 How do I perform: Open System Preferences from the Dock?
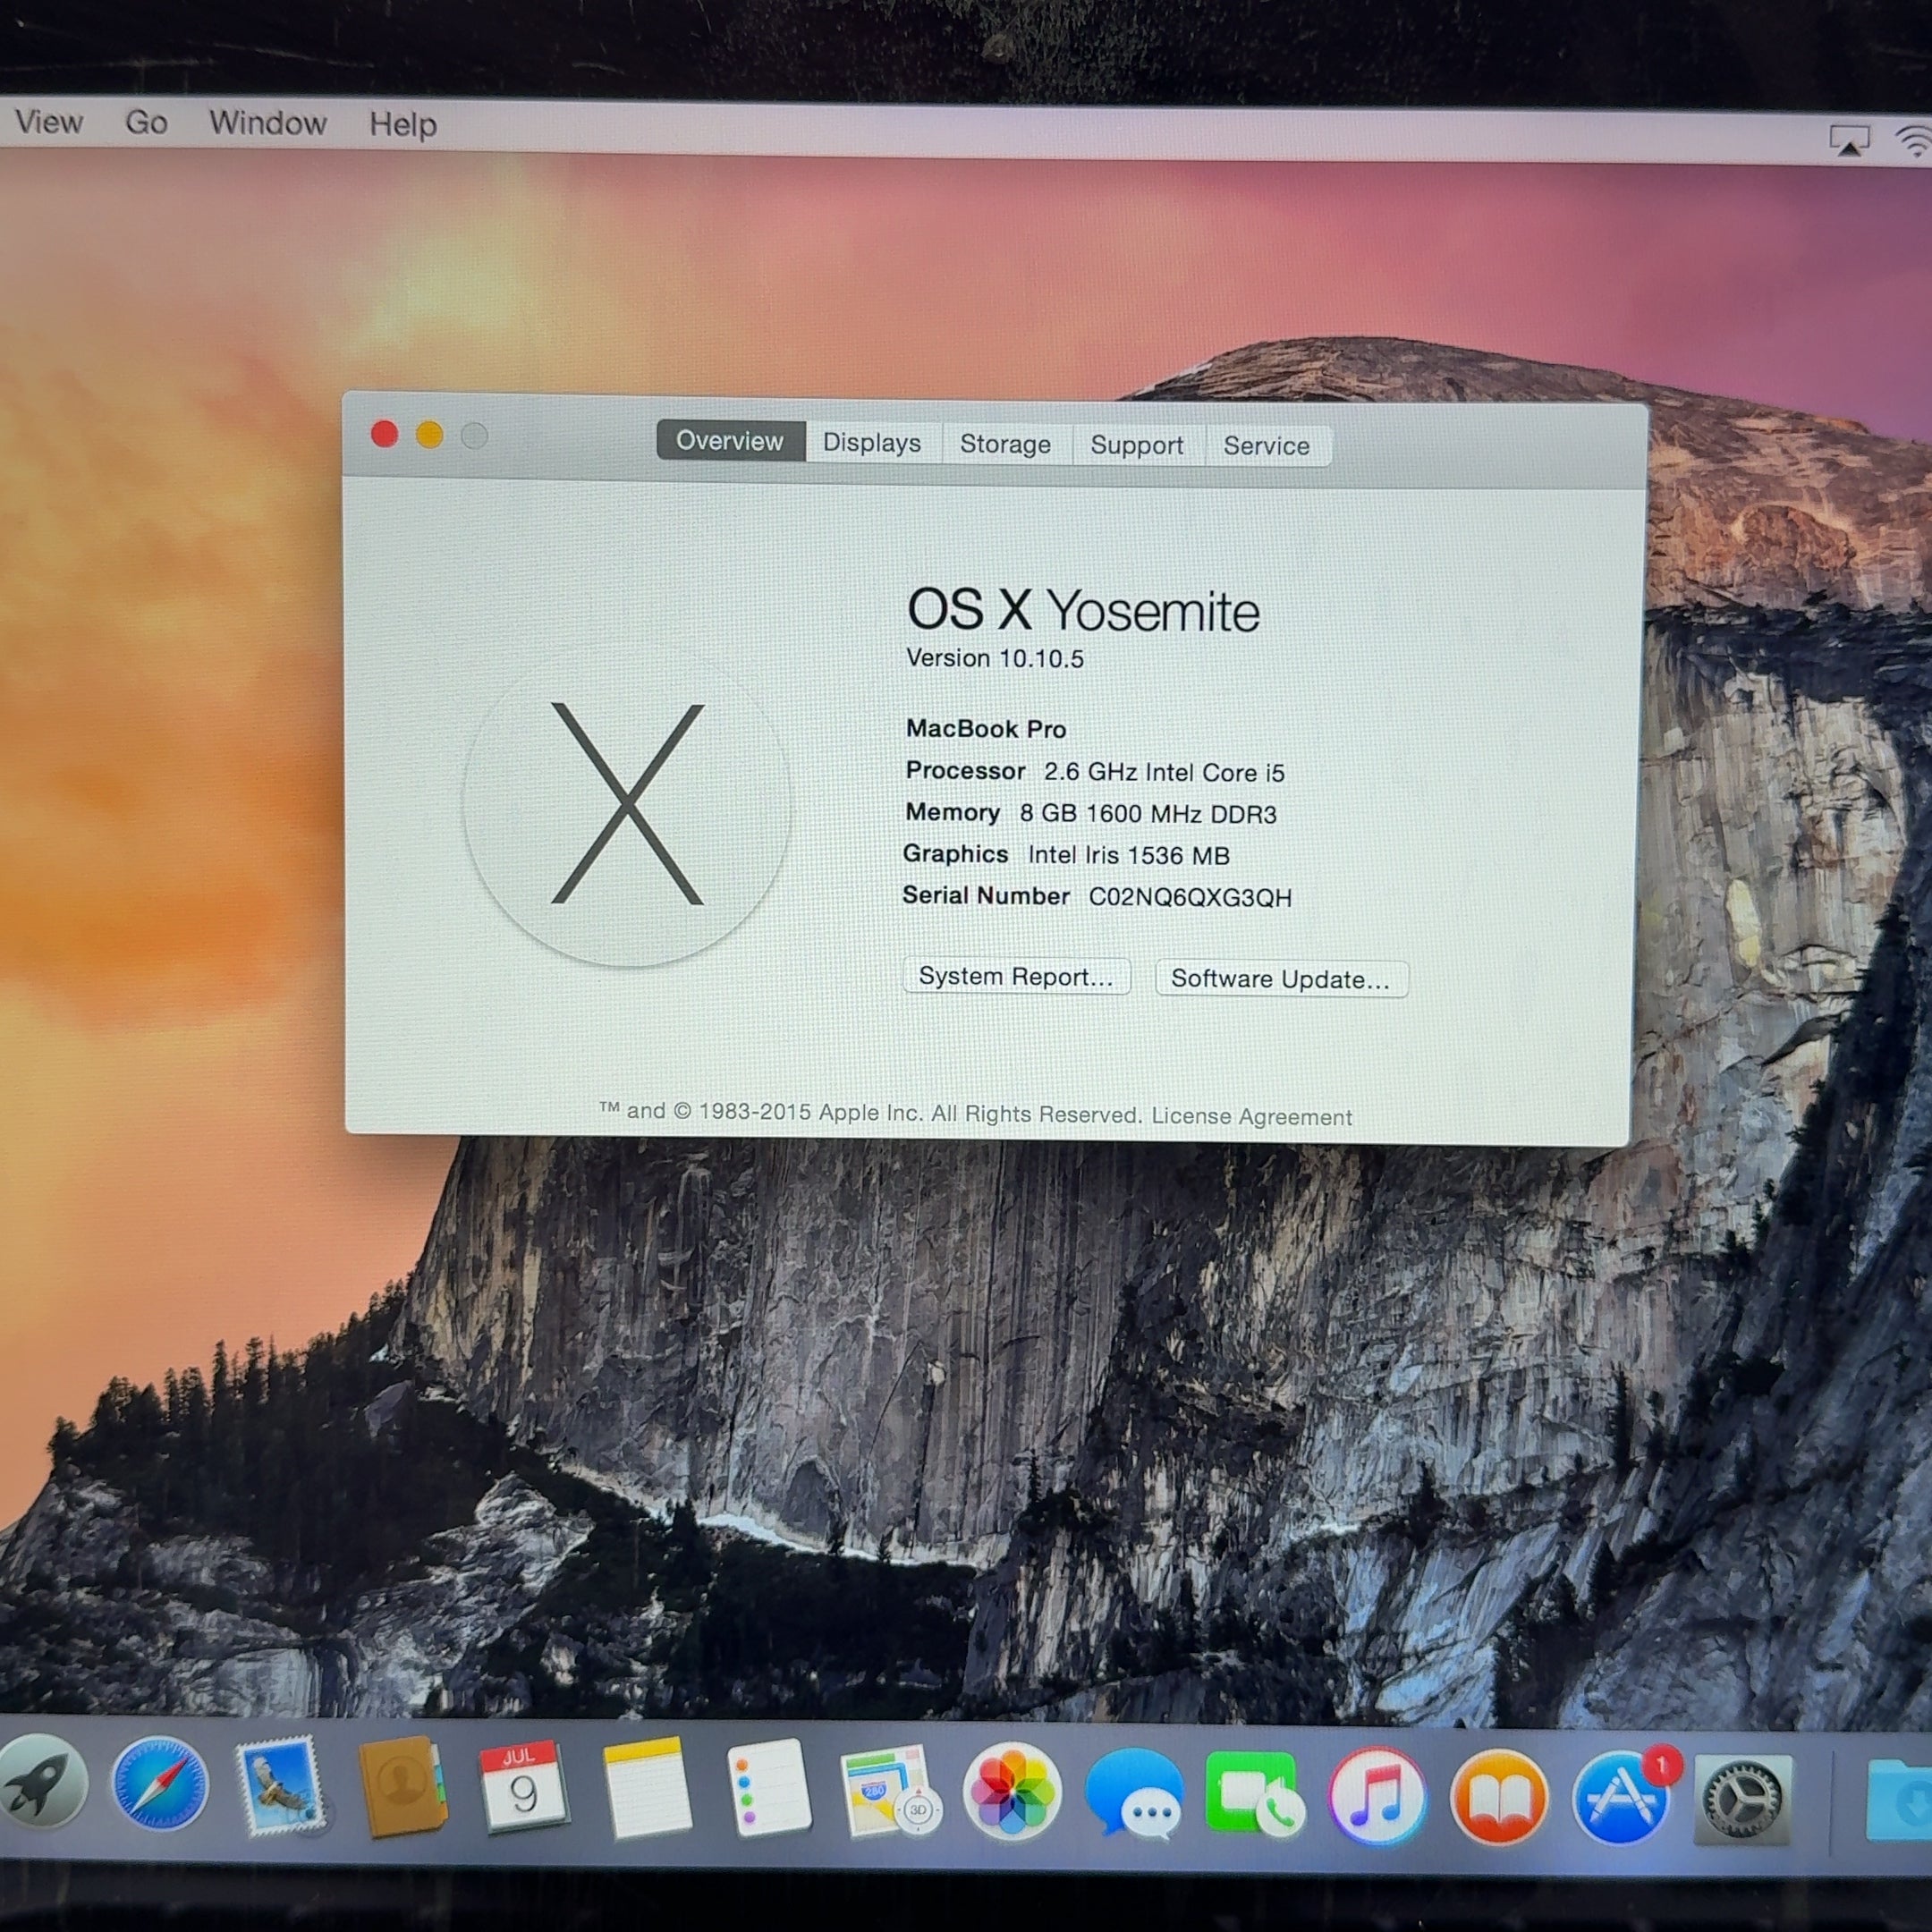click(x=1742, y=1799)
